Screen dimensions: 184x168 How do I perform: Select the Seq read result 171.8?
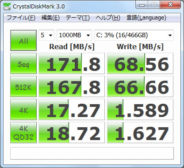pyautogui.click(x=72, y=63)
